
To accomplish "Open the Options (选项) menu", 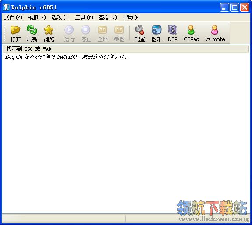I will tap(60, 18).
